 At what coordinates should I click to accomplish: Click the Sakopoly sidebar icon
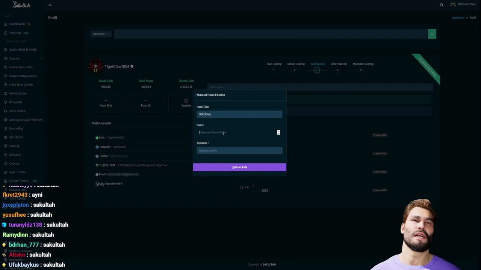point(6,154)
